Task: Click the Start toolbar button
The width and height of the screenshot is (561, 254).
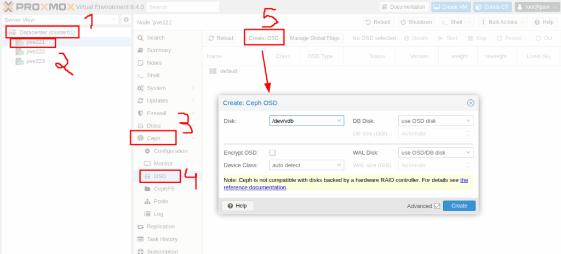Action: (448, 38)
